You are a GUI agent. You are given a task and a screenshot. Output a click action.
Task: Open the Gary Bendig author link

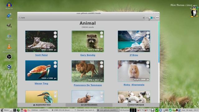88,55
